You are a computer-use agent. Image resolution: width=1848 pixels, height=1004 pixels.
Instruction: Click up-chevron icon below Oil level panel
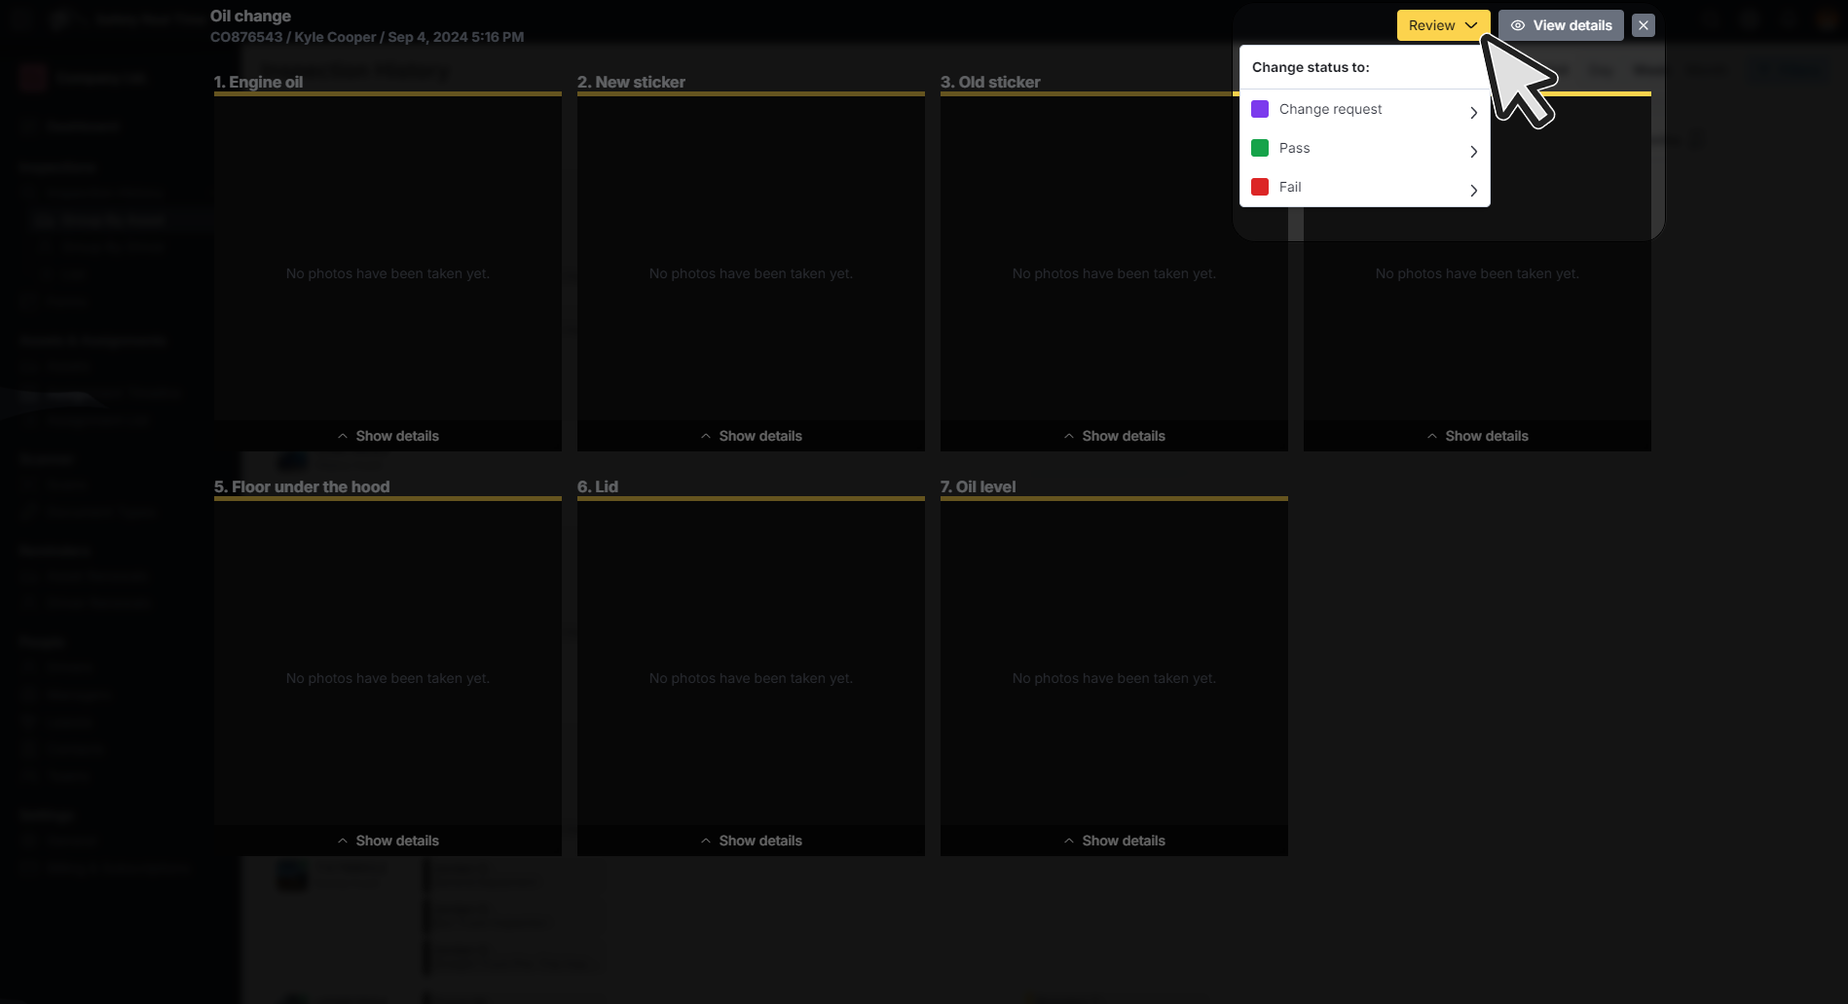coord(1069,841)
